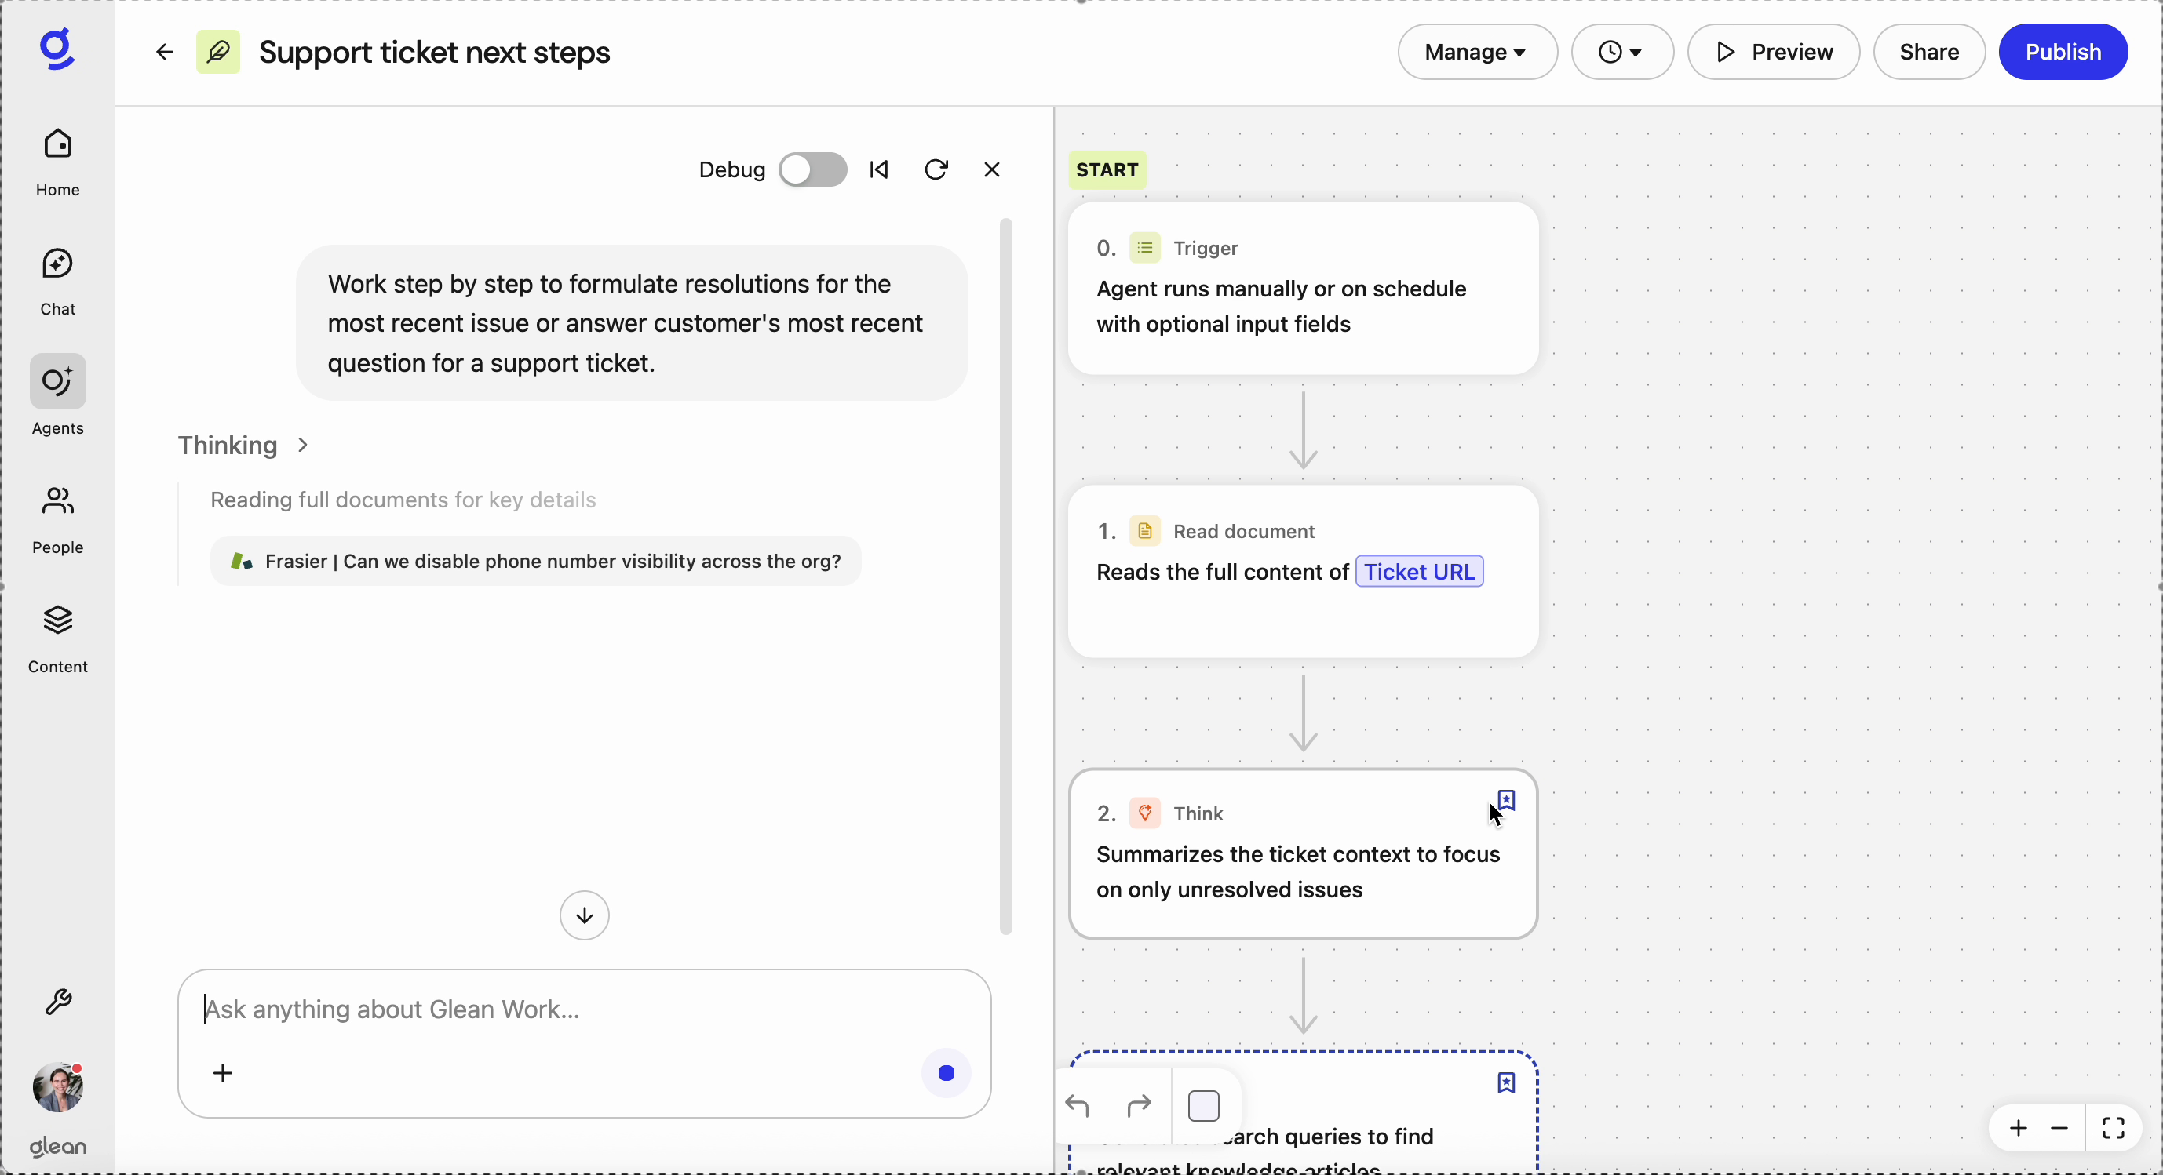Open the Manage dropdown
Image resolution: width=2163 pixels, height=1175 pixels.
click(x=1476, y=52)
